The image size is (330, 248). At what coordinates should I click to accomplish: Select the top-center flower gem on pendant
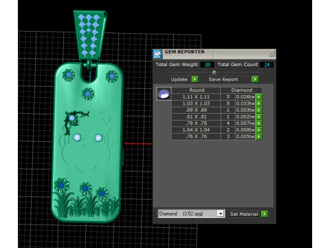88,94
